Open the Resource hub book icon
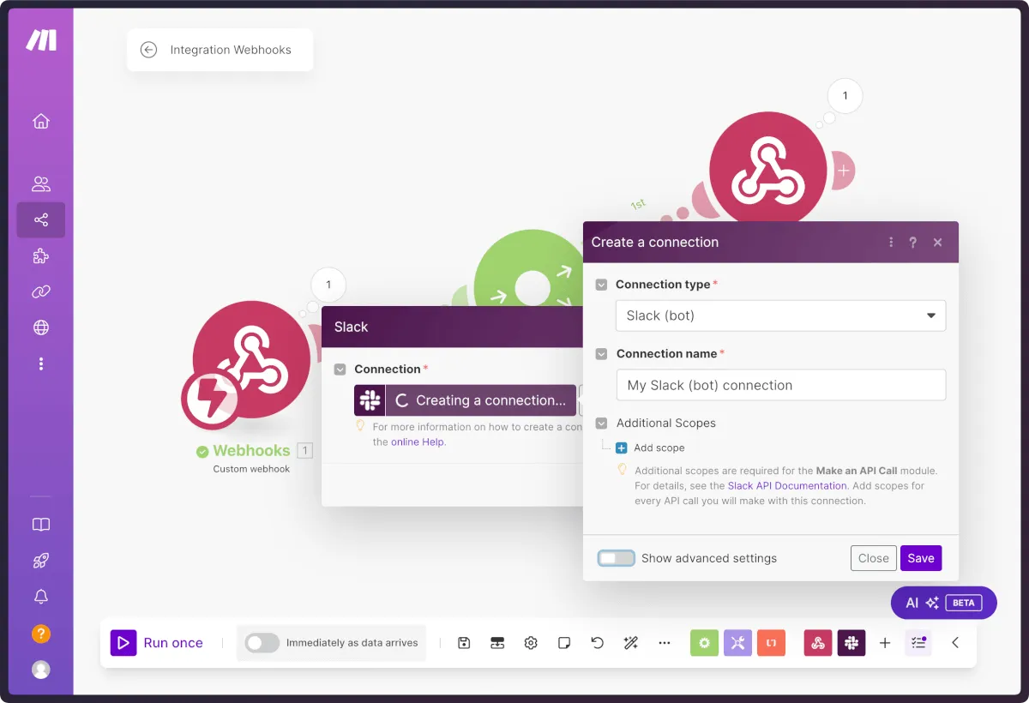The image size is (1029, 703). pos(41,525)
